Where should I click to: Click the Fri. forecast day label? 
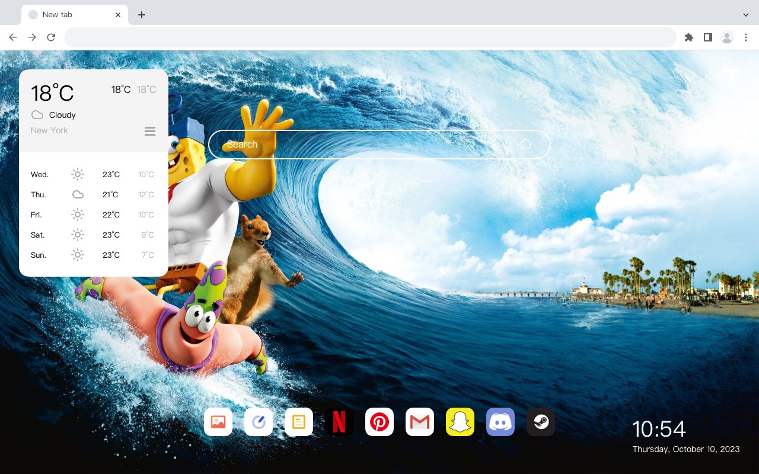[x=36, y=214]
